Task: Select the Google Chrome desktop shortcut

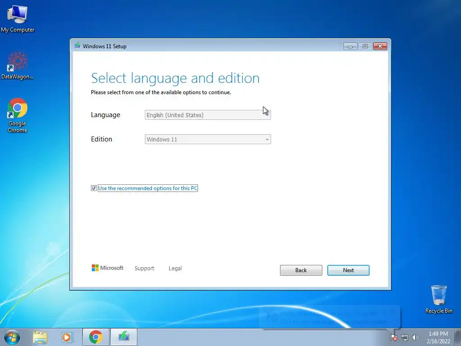Action: tap(18, 115)
